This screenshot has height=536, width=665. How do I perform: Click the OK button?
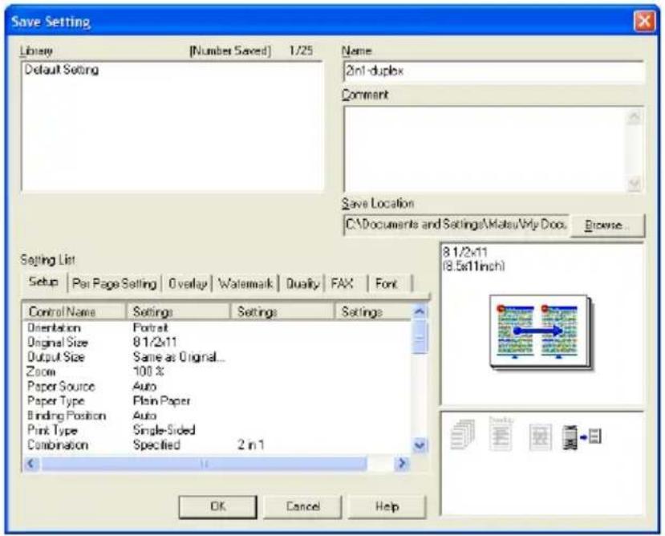pos(217,506)
